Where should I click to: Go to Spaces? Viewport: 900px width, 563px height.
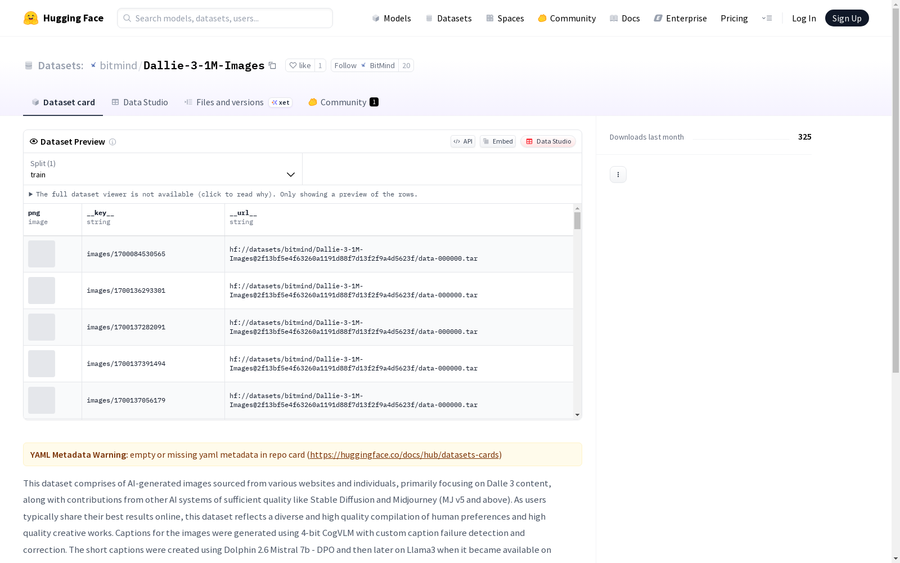click(x=505, y=18)
